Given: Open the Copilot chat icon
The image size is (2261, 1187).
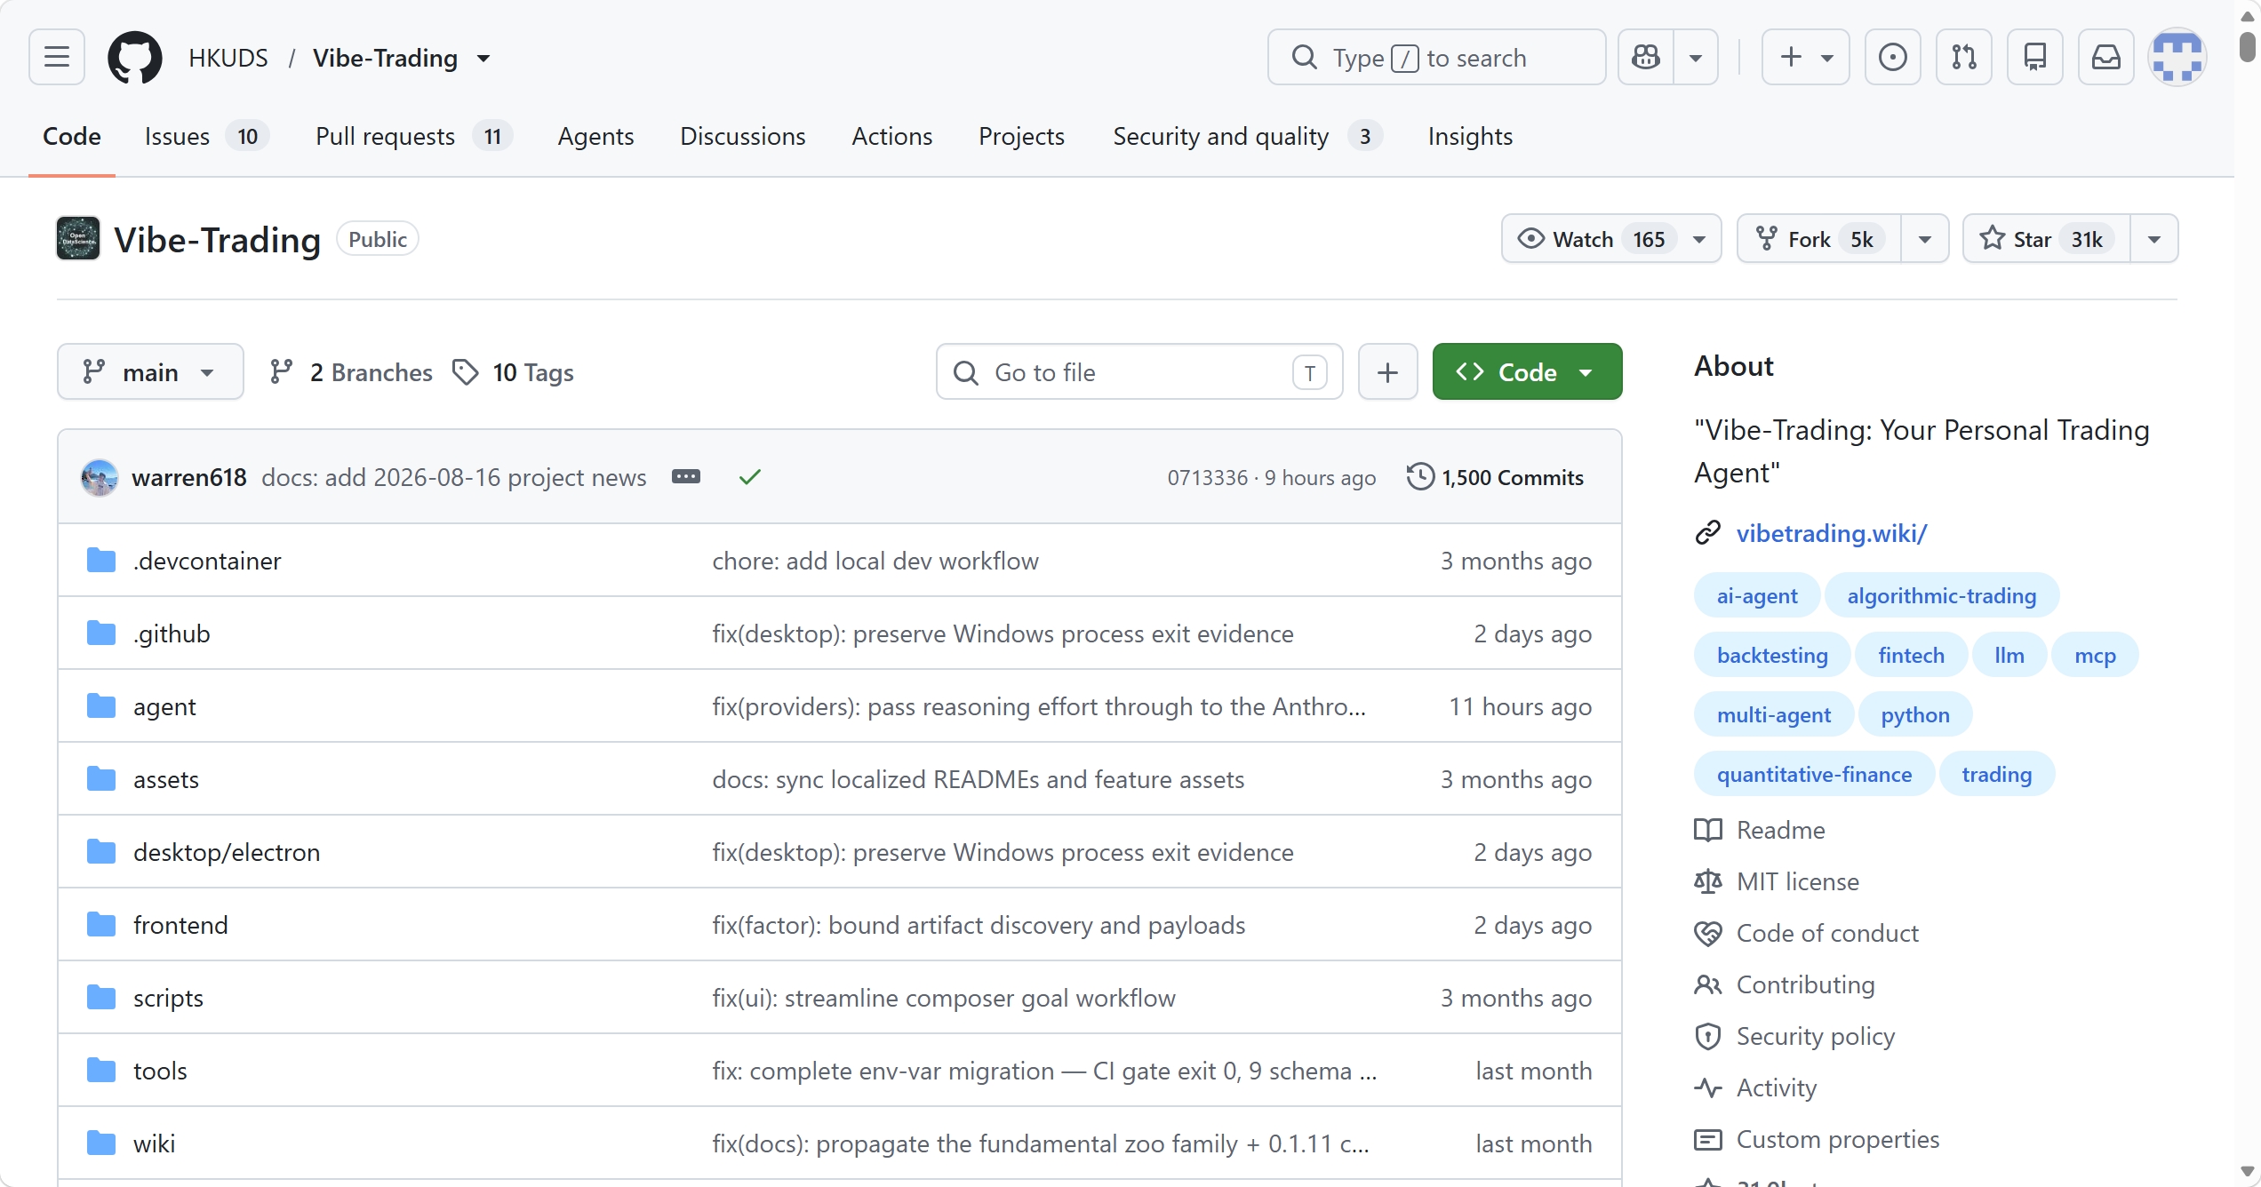Looking at the screenshot, I should point(1646,58).
